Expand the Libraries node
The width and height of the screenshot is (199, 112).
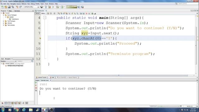click(3, 23)
